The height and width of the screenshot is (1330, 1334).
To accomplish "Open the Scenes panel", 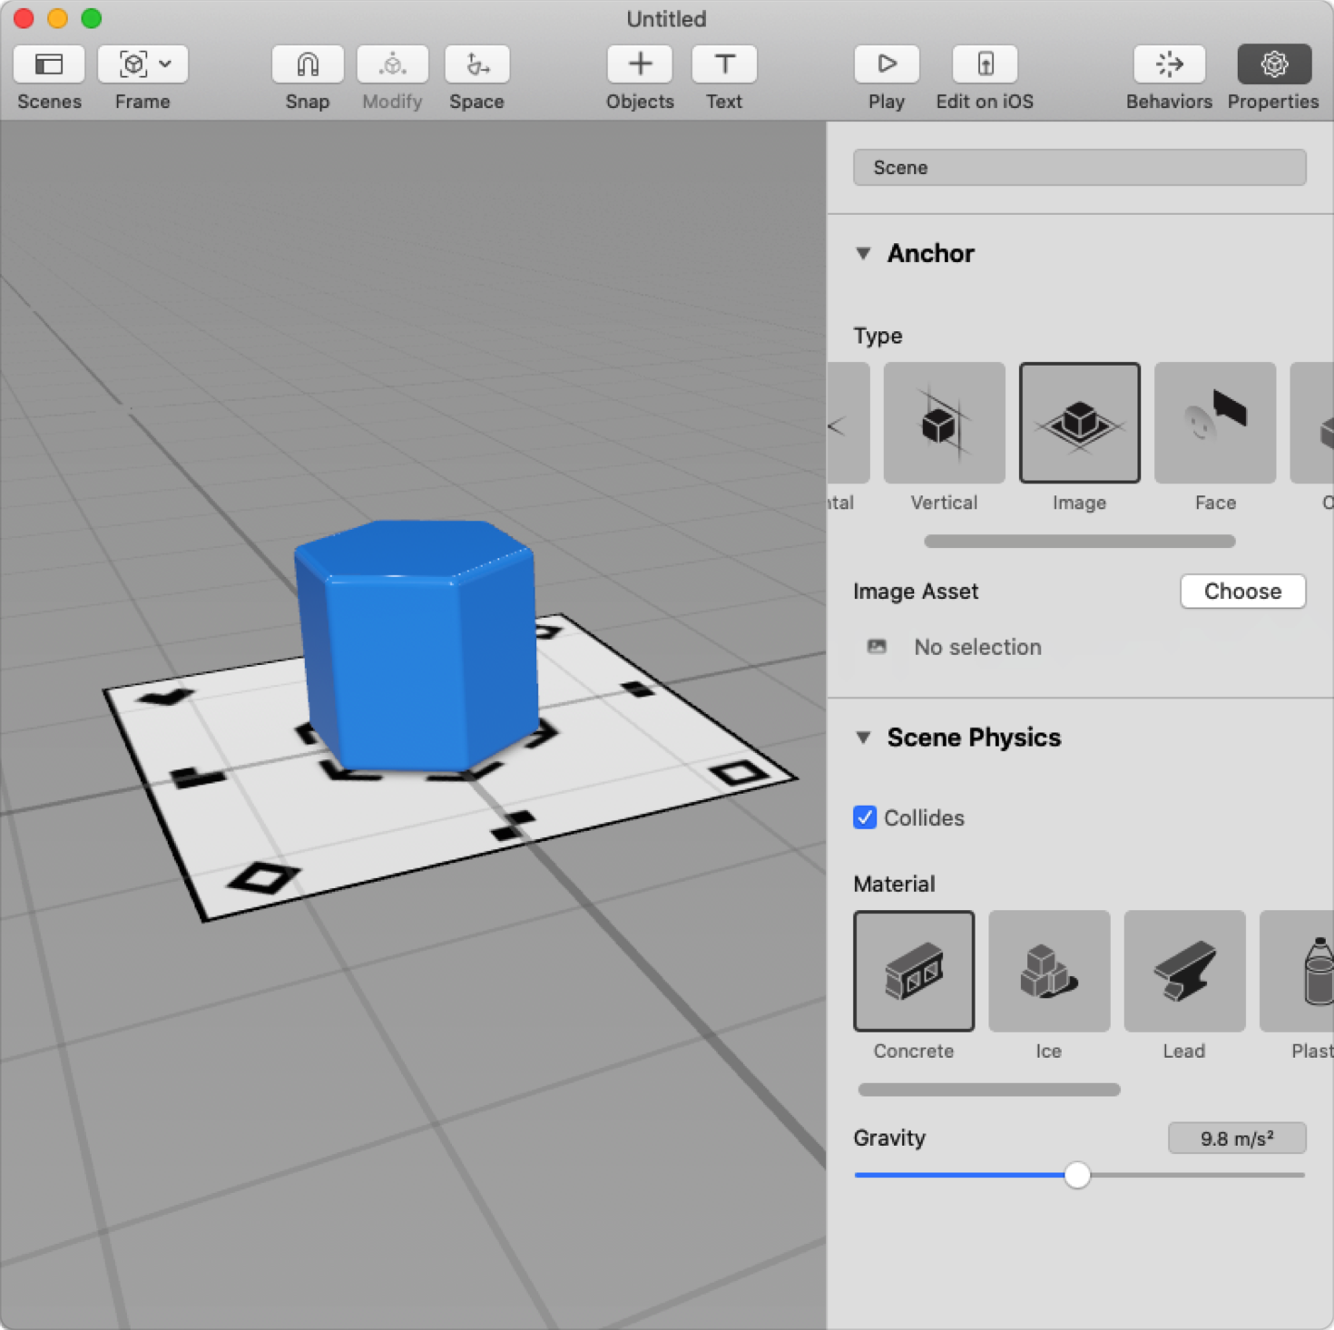I will tap(48, 64).
